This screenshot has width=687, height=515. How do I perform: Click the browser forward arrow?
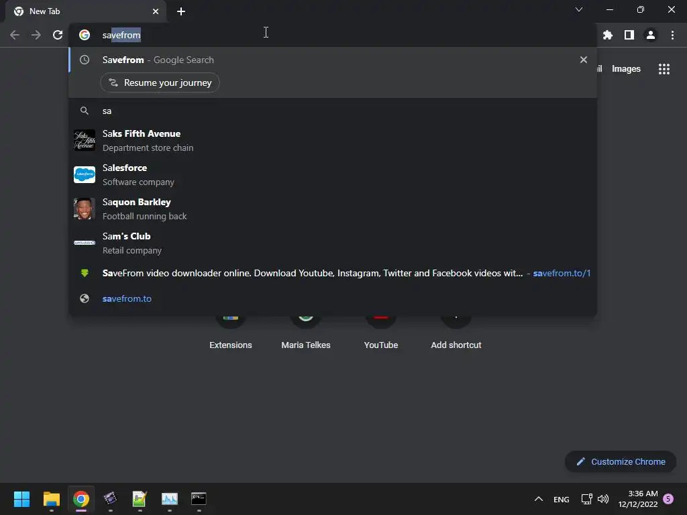coord(36,35)
